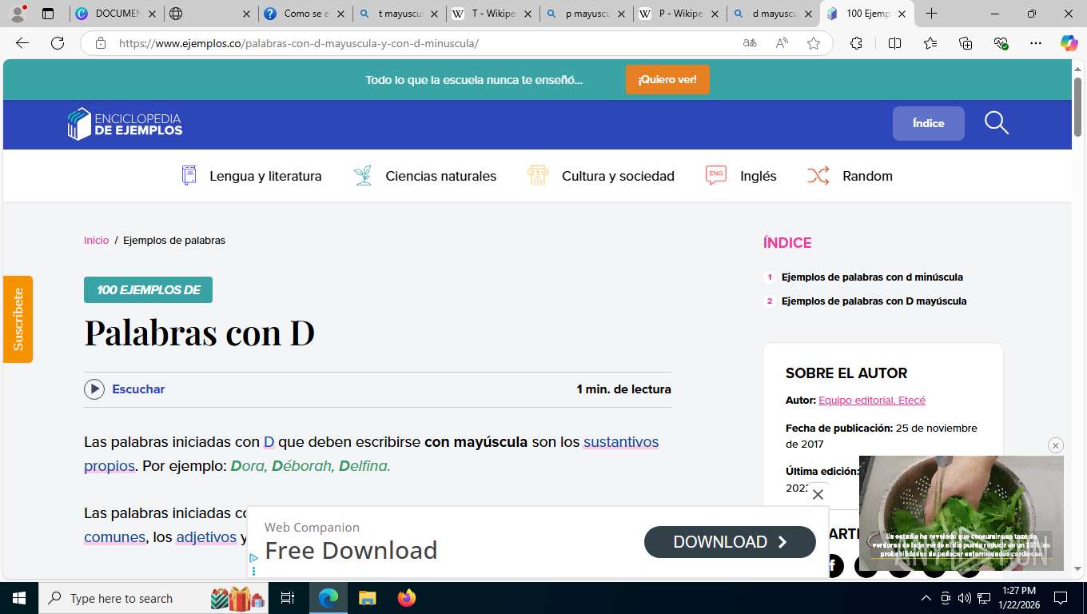1087x614 pixels.
Task: Open the notifications center icon
Action: click(x=1061, y=598)
